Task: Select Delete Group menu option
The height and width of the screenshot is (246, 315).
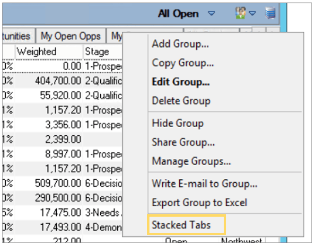Action: tap(181, 101)
